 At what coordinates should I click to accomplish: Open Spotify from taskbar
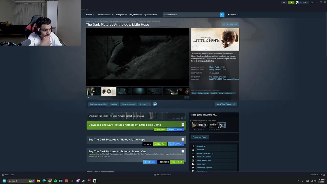pos(55,181)
